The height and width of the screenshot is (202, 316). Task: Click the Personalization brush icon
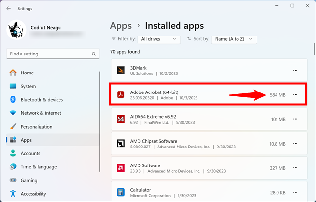point(13,127)
